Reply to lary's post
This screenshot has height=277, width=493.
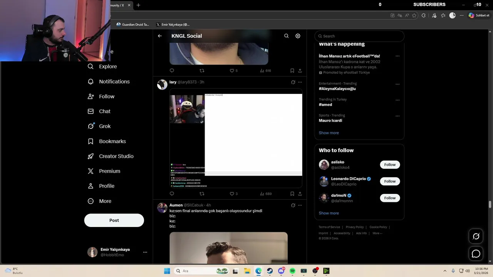click(172, 194)
